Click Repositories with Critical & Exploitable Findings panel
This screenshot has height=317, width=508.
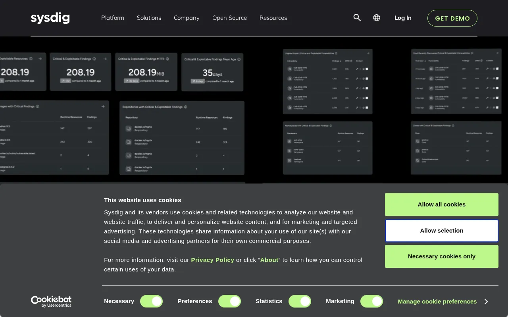(182, 138)
